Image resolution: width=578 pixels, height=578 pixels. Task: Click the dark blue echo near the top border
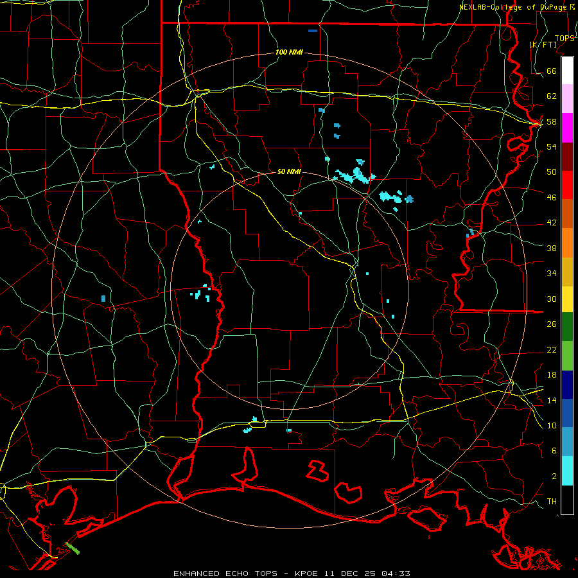click(x=313, y=31)
